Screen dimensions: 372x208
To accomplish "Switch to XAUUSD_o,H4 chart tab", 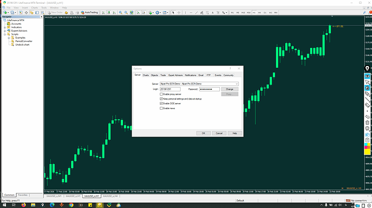I will (111, 196).
